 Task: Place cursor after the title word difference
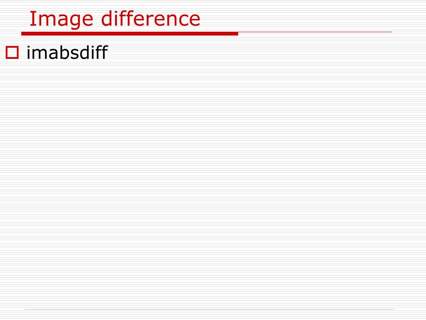201,18
